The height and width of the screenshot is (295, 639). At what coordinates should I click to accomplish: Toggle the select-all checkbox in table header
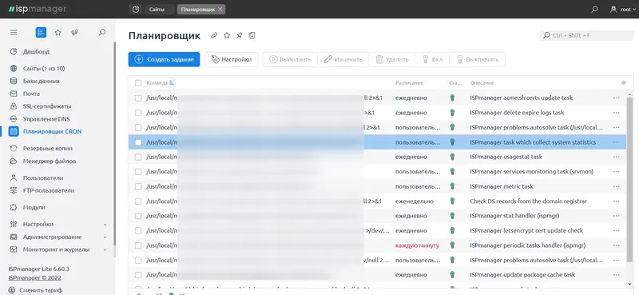[x=138, y=83]
